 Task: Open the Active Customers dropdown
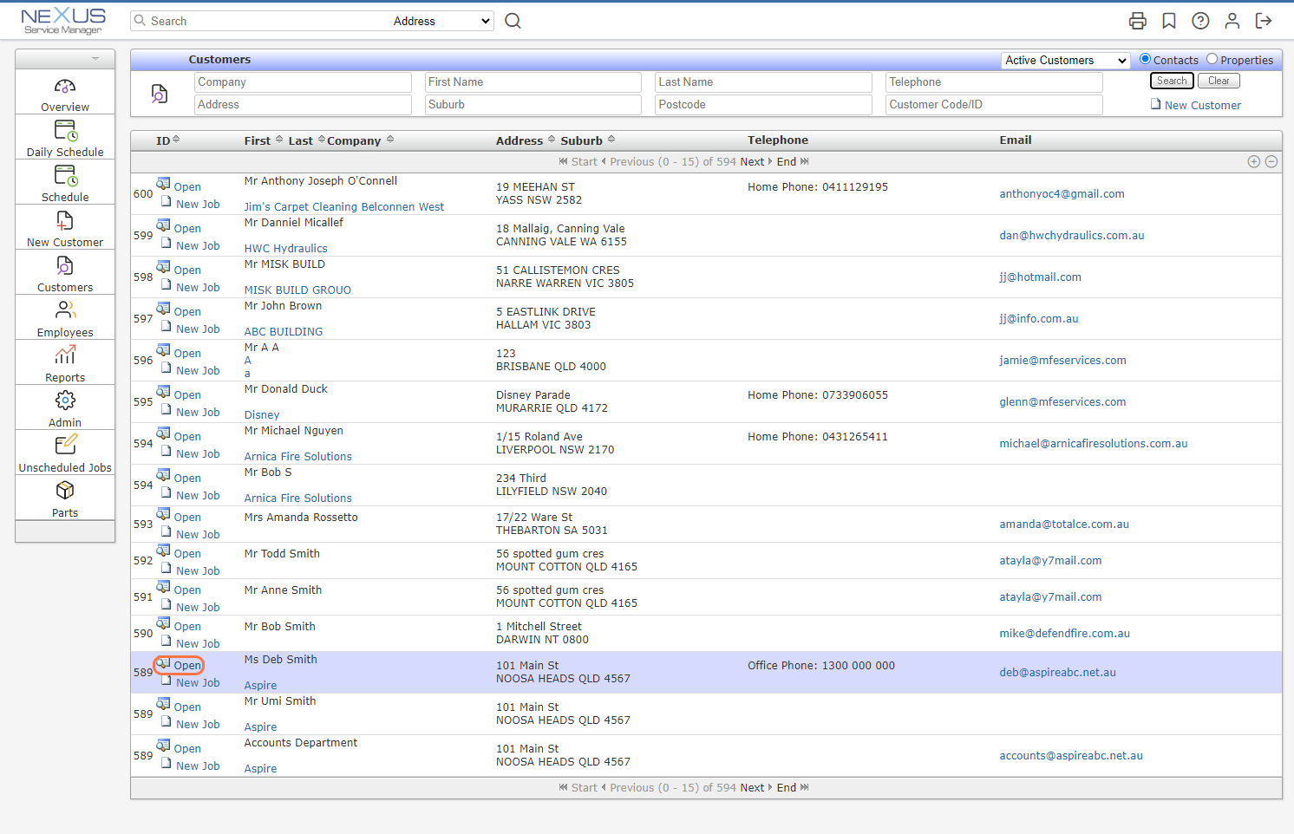pos(1065,60)
